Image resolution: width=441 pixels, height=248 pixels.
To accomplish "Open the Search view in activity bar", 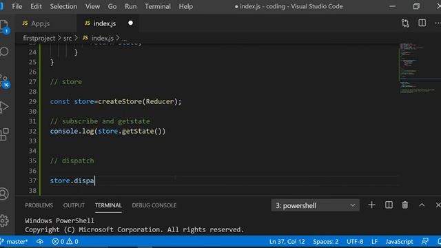I will pos(4,52).
